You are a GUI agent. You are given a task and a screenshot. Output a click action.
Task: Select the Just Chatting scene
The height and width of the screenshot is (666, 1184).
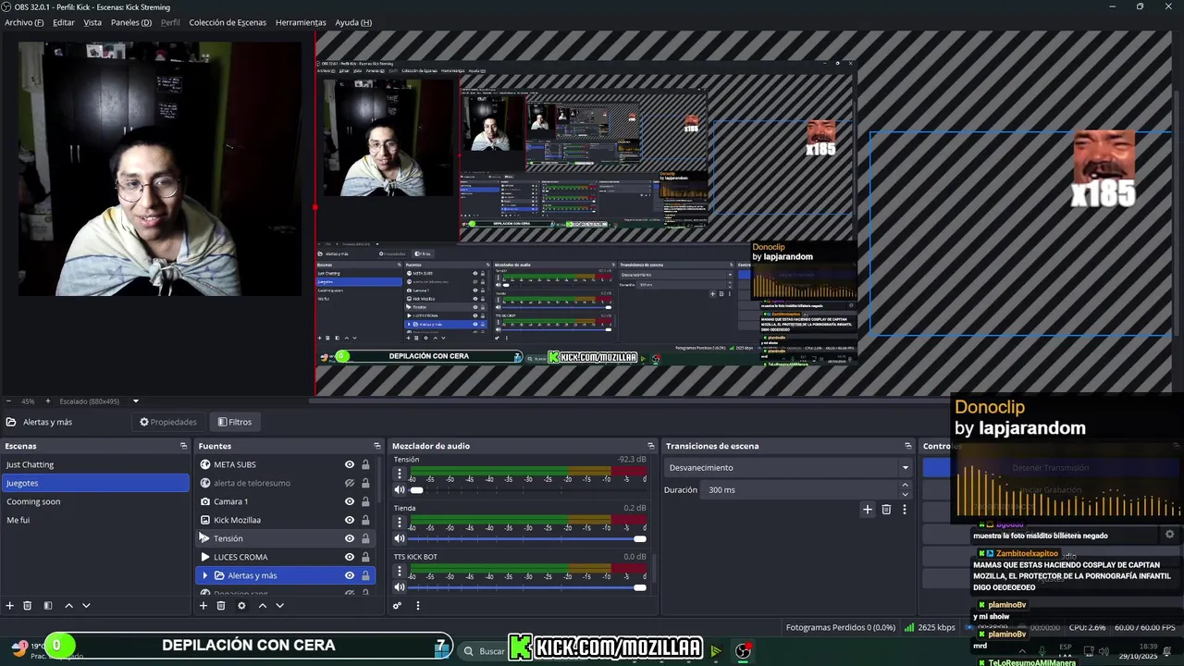(x=95, y=464)
